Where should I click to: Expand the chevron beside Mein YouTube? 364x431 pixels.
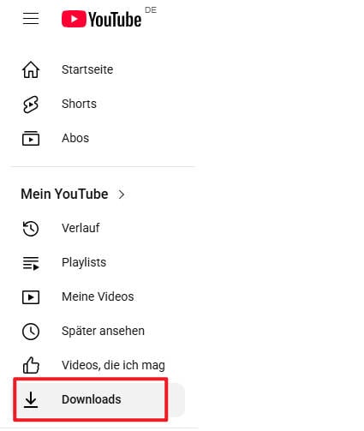pos(122,195)
